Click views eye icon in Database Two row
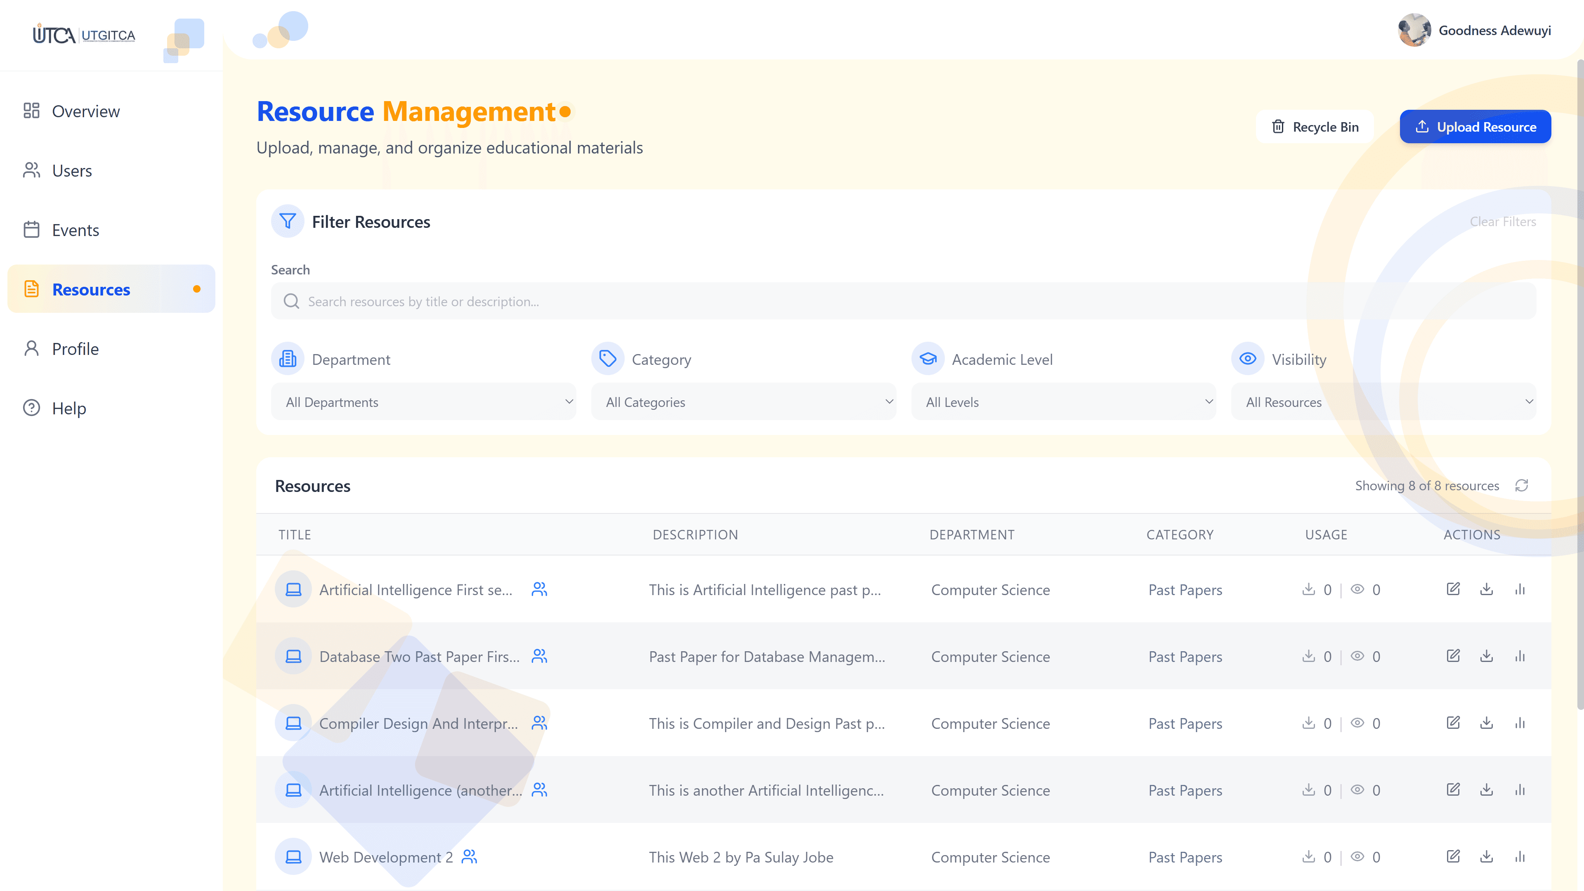Image resolution: width=1584 pixels, height=891 pixels. 1357,656
